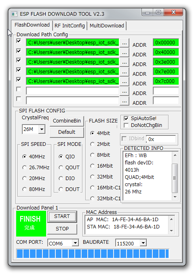This screenshot has width=194, height=274.
Task: Click the AP MAC address text
Action: click(123, 220)
